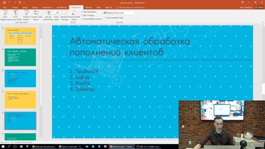This screenshot has width=265, height=149.
Task: Switch to the Insert tab
Action: tap(25, 7)
